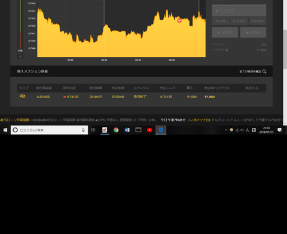Image resolution: width=287 pixels, height=234 pixels.
Task: Buy a LOW option
Action: tap(253, 32)
